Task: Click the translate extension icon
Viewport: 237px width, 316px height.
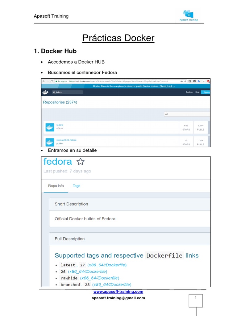Action: click(x=199, y=81)
